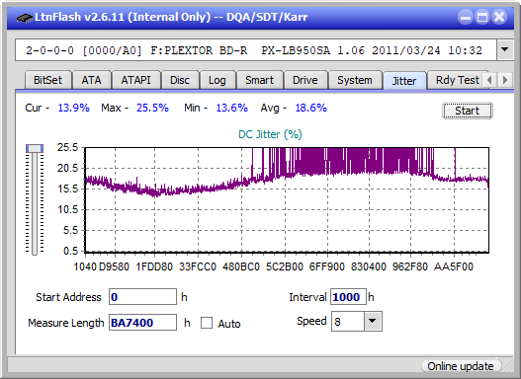Image resolution: width=521 pixels, height=379 pixels.
Task: Open the PLEXTOR drive selection dropdown
Action: [505, 50]
